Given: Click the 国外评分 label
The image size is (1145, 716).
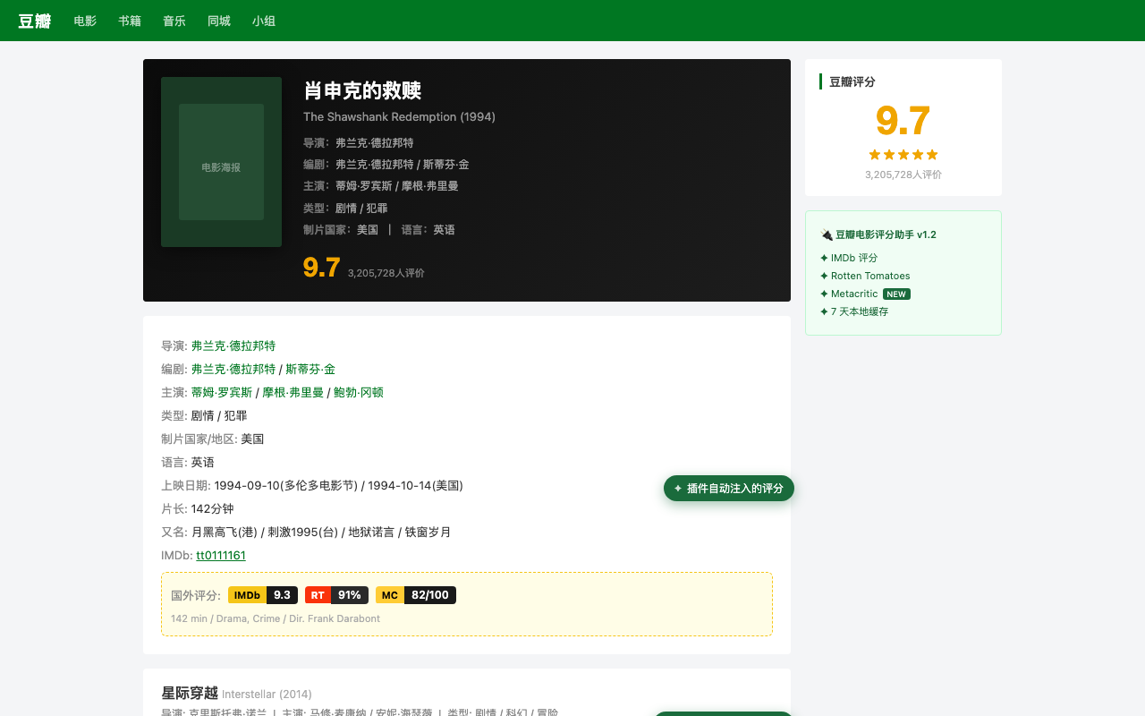Looking at the screenshot, I should [x=196, y=595].
